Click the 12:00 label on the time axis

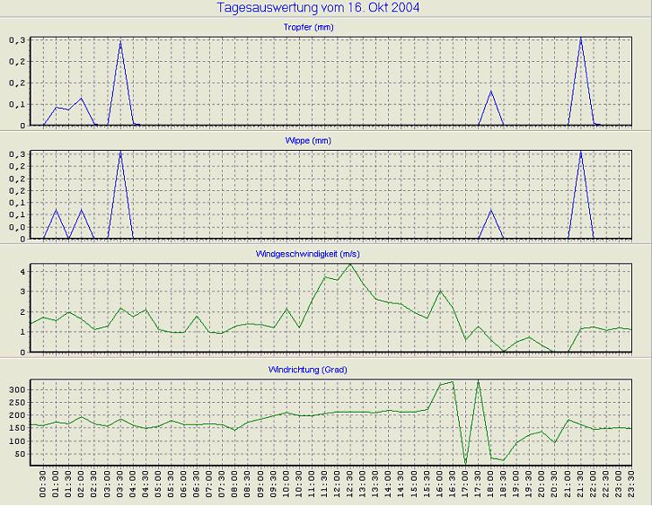tap(338, 486)
